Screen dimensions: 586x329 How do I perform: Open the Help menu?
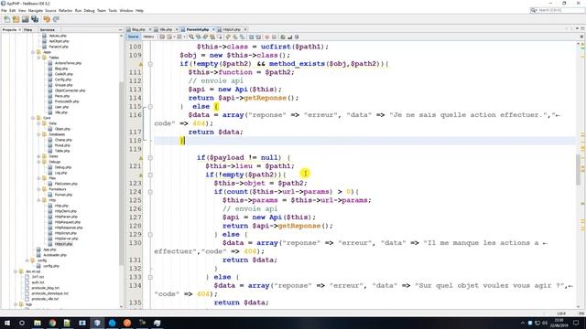click(x=139, y=10)
